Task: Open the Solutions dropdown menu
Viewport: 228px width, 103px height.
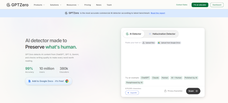Action: pyautogui.click(x=56, y=5)
